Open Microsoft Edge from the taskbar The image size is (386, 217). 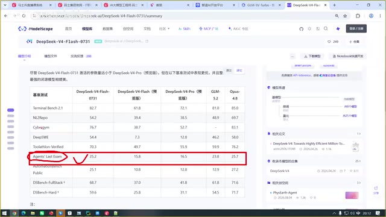pos(24,213)
